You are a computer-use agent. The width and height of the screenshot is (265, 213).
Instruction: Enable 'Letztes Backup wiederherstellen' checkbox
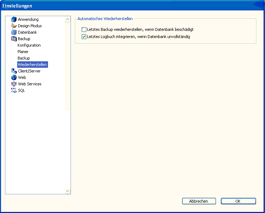[x=84, y=29]
